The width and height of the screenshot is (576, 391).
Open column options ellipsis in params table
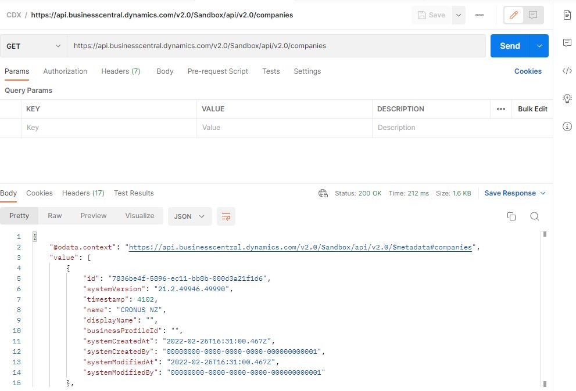click(501, 109)
